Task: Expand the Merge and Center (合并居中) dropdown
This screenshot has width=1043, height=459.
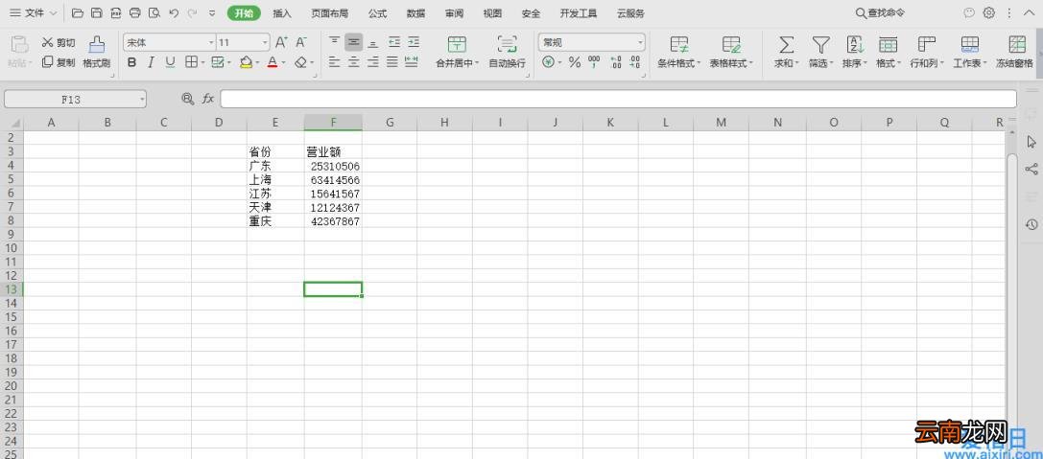Action: [x=477, y=63]
